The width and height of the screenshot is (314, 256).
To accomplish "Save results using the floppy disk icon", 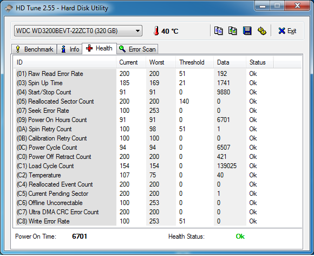I will coord(247,31).
